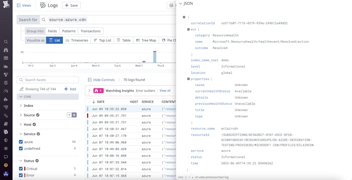Click the Datadog logo in the sidebar
This screenshot has width=352, height=180.
[6, 5]
